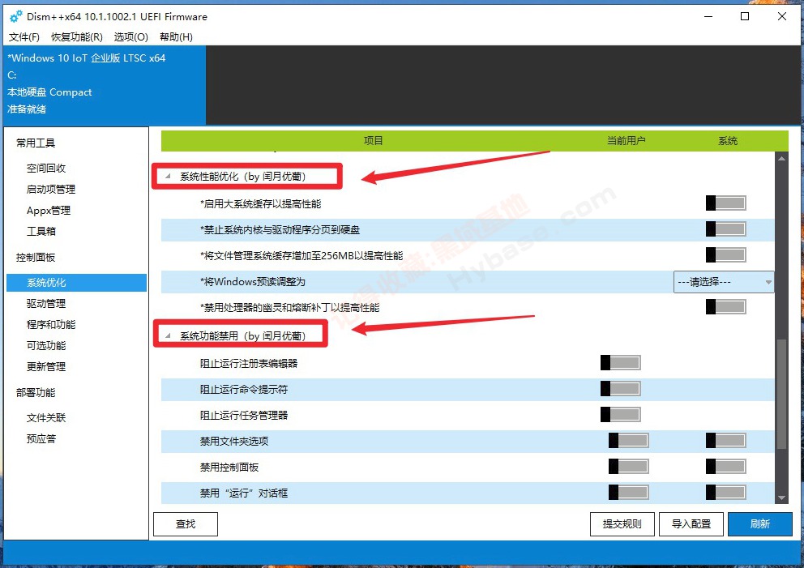This screenshot has width=804, height=568.
Task: Select 系统优化 in sidebar
Action: click(x=76, y=283)
